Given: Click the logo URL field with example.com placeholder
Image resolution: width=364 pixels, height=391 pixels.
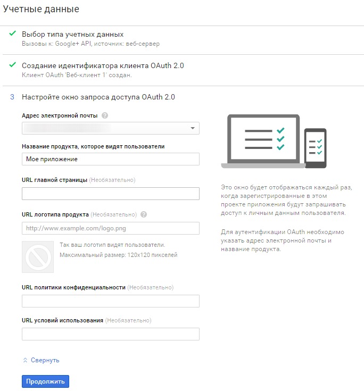Looking at the screenshot, I should (x=110, y=228).
